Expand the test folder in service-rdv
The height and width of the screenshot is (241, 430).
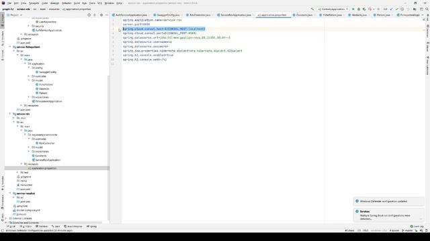pyautogui.click(x=18, y=173)
